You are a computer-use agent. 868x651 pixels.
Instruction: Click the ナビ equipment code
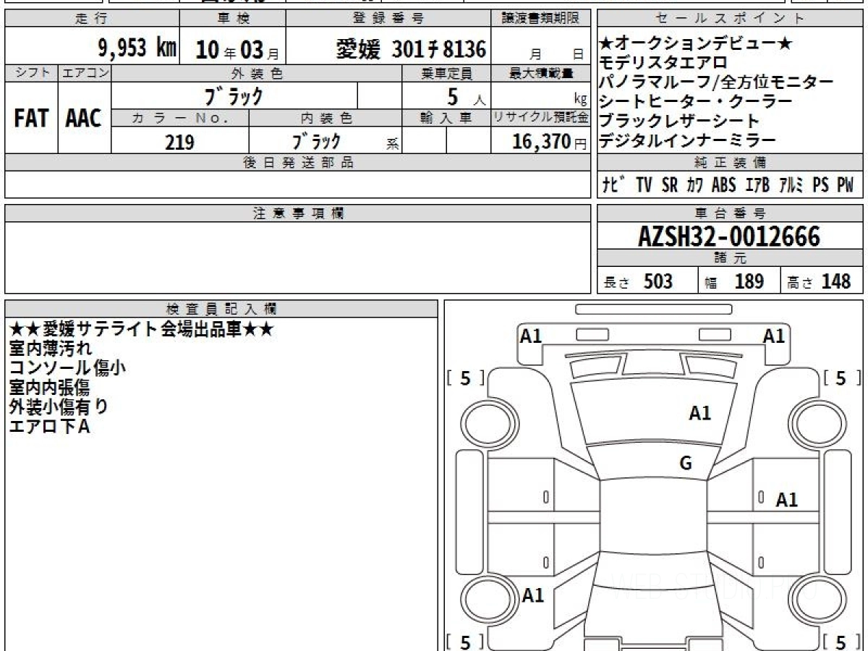614,184
